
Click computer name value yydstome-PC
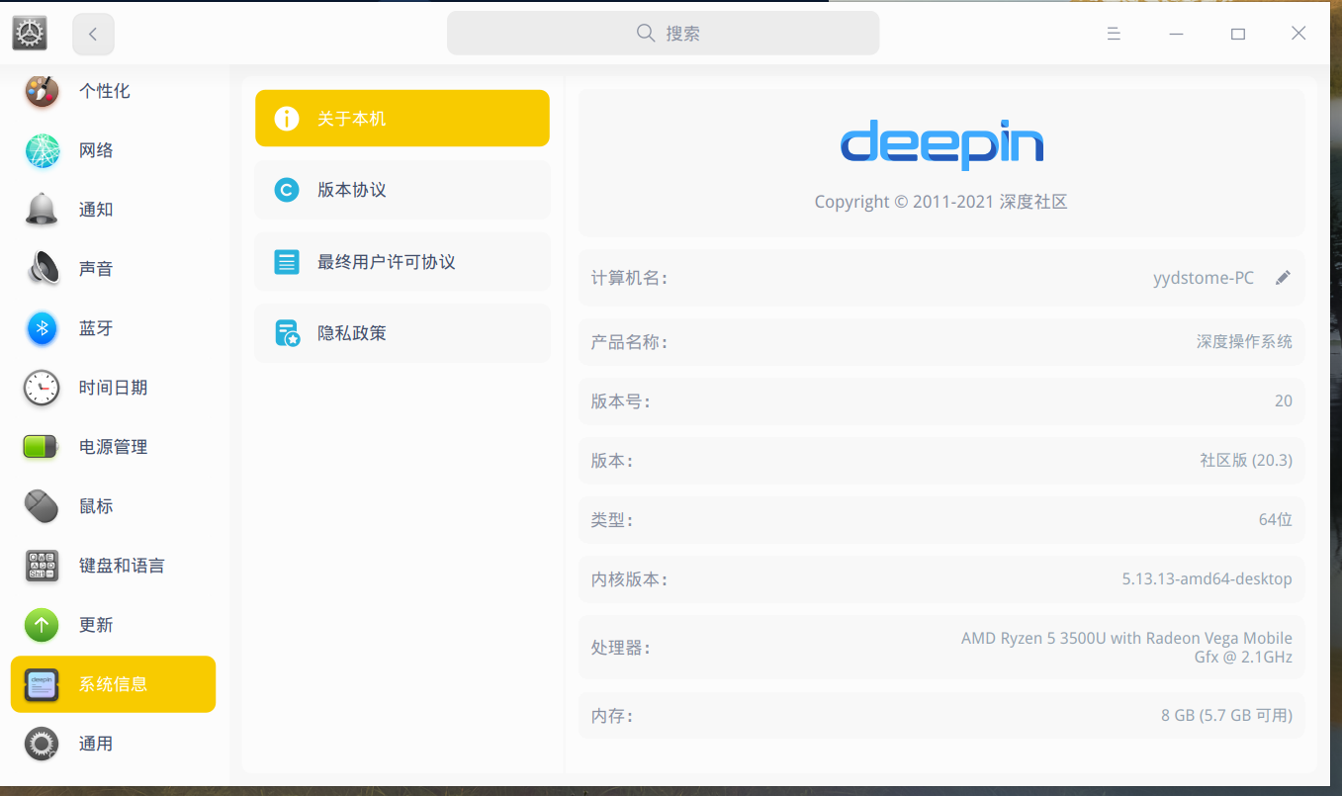click(1204, 278)
